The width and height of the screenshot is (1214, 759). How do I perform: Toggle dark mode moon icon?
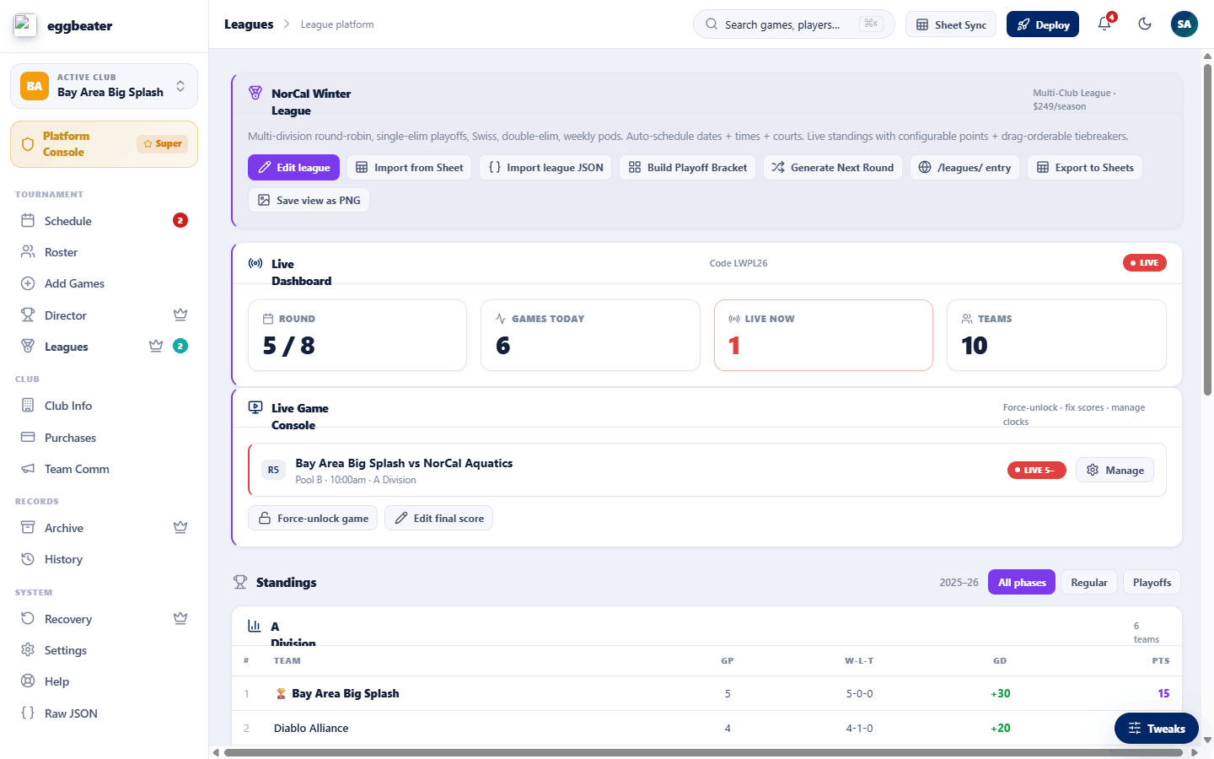click(x=1145, y=24)
